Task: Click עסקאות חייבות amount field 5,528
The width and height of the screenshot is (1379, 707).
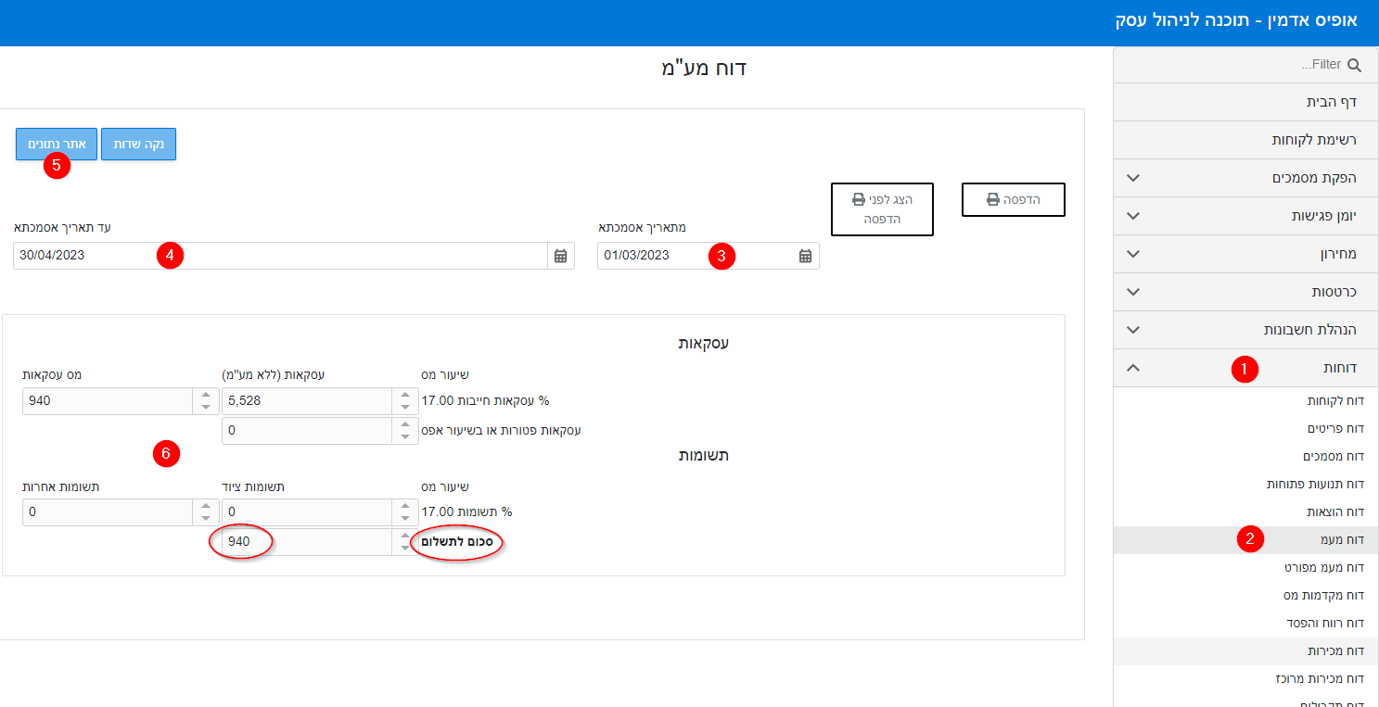Action: point(306,401)
